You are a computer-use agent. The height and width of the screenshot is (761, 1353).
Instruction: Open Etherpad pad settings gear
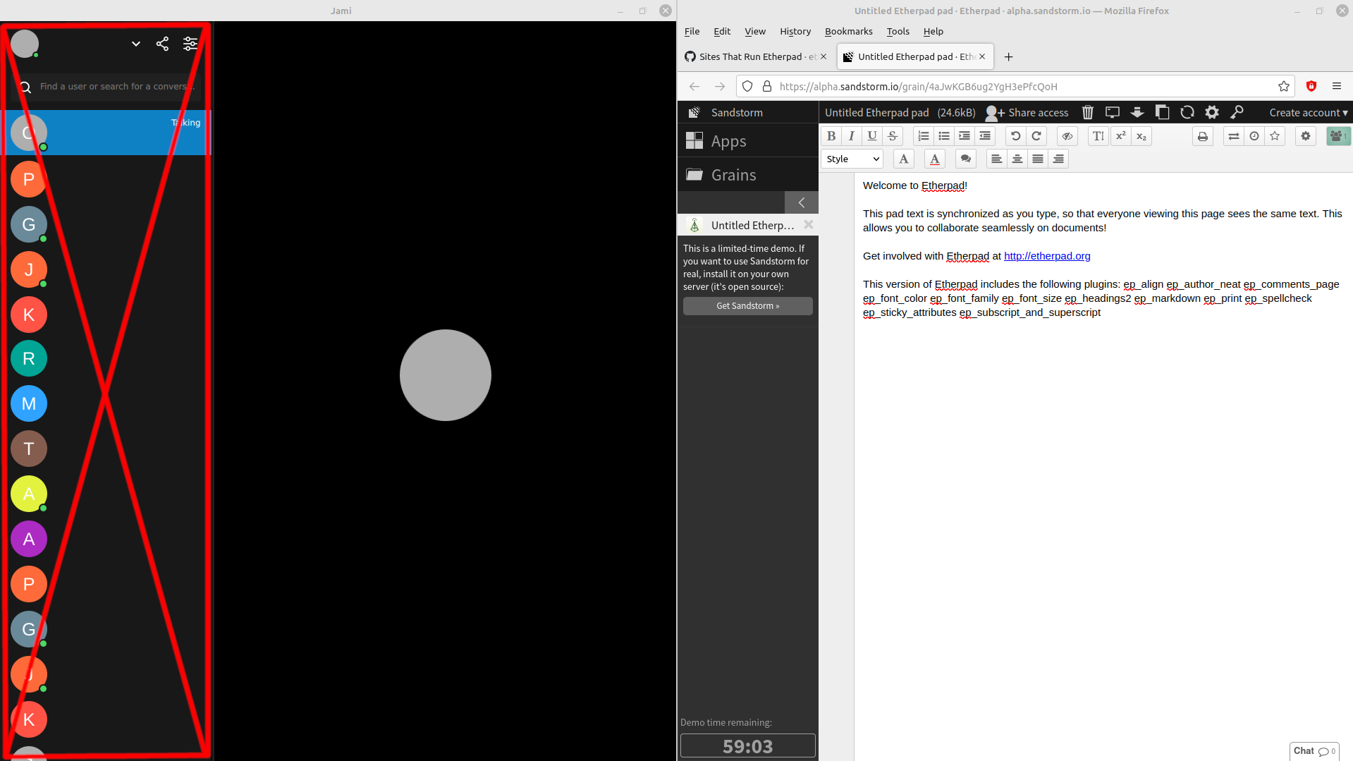click(x=1306, y=136)
